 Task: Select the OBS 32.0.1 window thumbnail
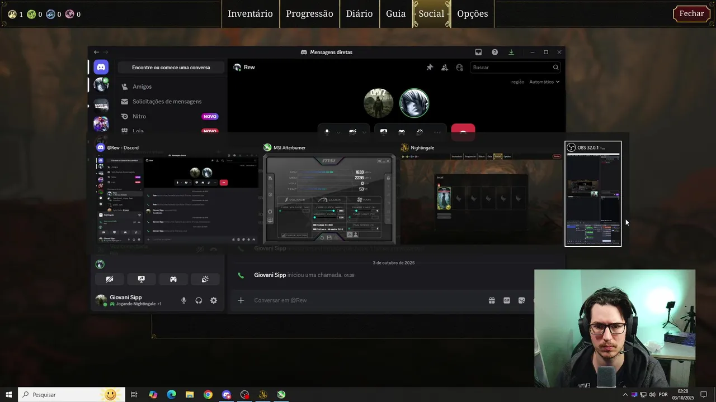click(x=593, y=193)
